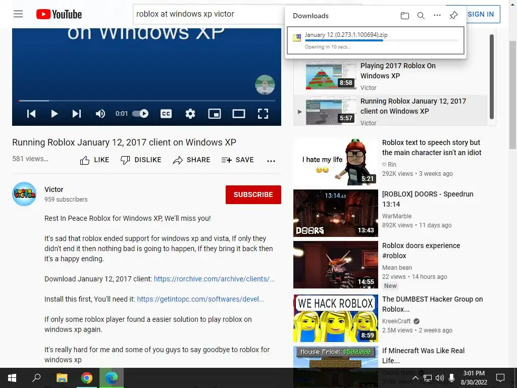This screenshot has height=388, width=517.
Task: Go to the YouTube home logo
Action: pyautogui.click(x=59, y=14)
